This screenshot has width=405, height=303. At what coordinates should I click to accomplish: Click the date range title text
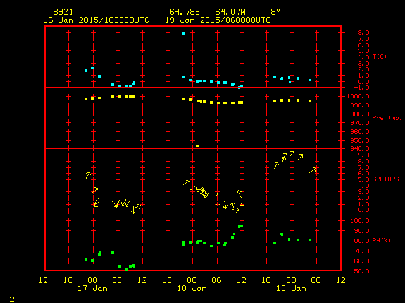(157, 20)
